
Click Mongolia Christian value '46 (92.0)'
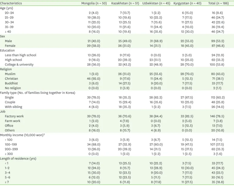pos(94,79)
